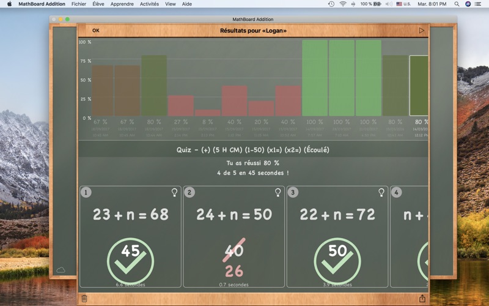Screen dimensions: 489x306
Task: Select the second 67 % bar in chart
Action: (x=127, y=91)
